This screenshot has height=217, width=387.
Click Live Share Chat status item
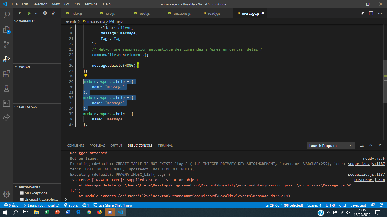(112, 205)
